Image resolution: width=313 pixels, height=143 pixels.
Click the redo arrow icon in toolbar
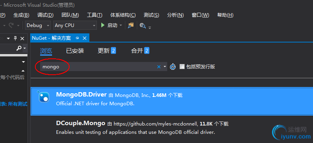coord(11,25)
